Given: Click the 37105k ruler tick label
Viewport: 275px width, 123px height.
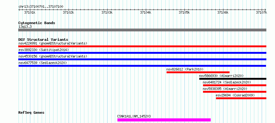Looking at the screenshot, I should (x=184, y=12).
